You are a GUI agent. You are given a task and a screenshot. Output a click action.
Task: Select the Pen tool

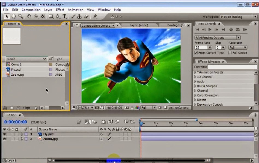[58, 16]
